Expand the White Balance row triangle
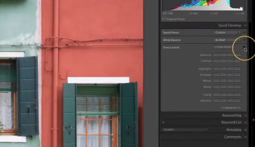 244,40
